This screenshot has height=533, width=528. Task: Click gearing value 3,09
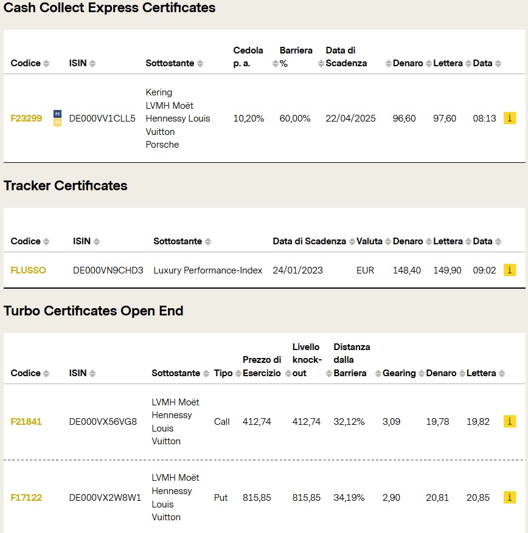pos(391,422)
